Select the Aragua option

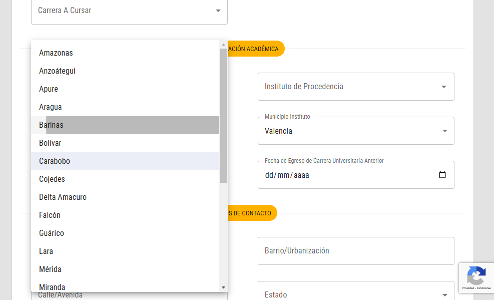[125, 107]
